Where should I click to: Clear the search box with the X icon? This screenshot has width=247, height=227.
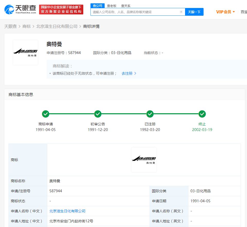(181, 12)
